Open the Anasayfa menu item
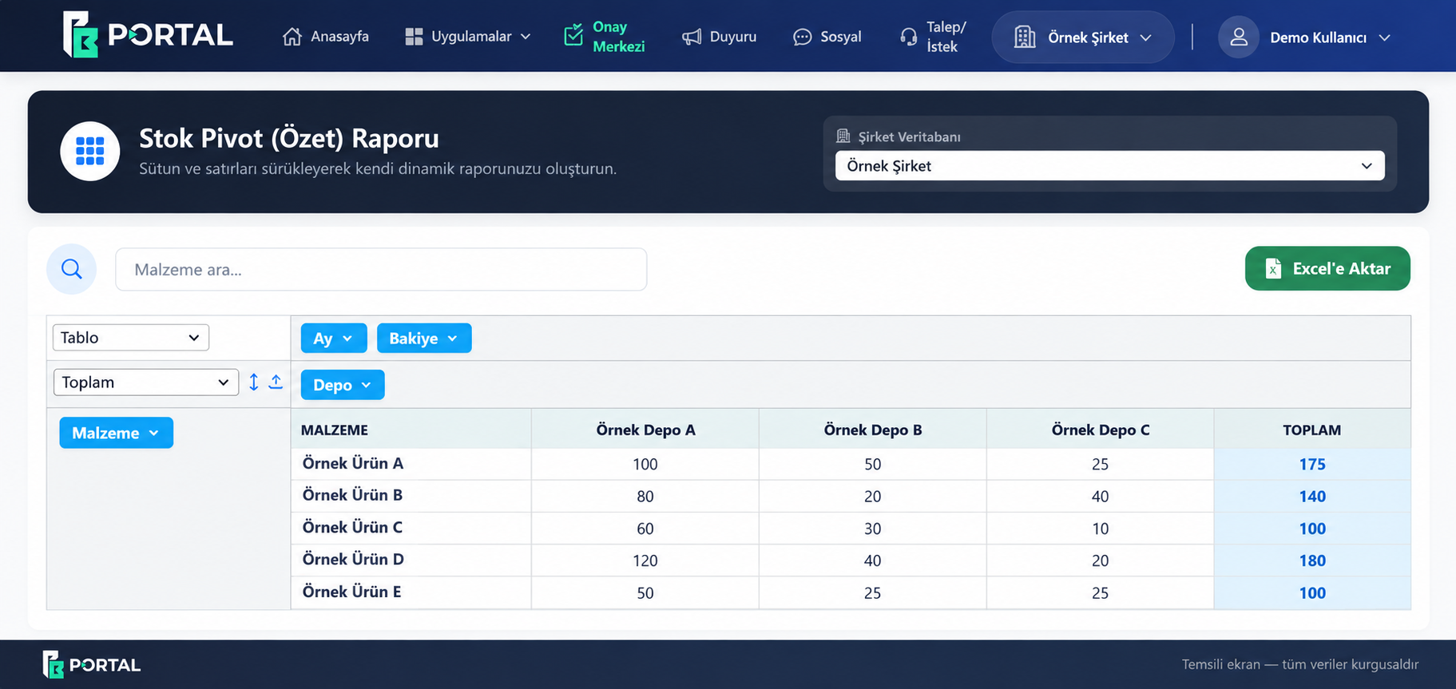Image resolution: width=1456 pixels, height=689 pixels. [326, 37]
